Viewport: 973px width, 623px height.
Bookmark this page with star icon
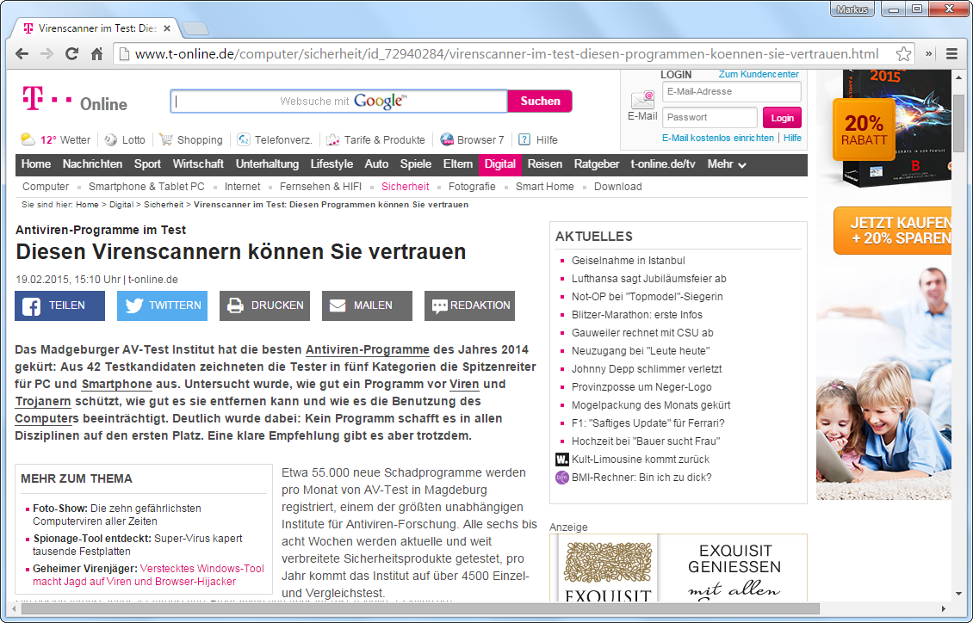[903, 54]
